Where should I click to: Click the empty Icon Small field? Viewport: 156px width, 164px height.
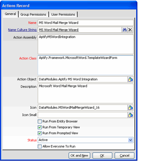83,115
